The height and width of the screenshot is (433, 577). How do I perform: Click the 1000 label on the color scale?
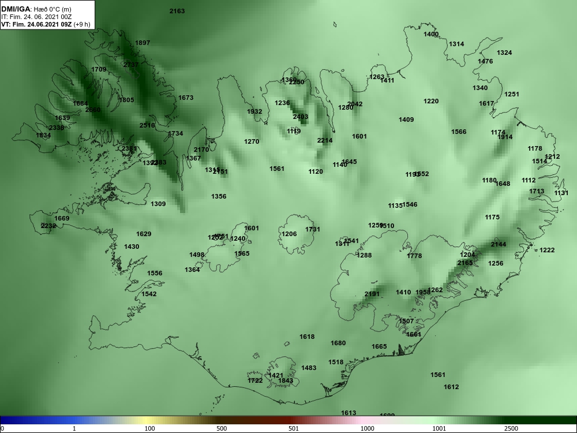367,428
